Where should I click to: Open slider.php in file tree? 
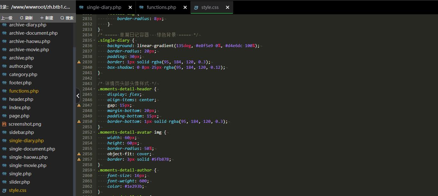pyautogui.click(x=19, y=182)
